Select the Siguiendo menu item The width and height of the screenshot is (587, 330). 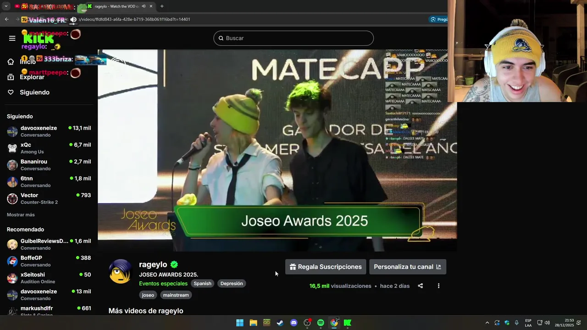34,92
